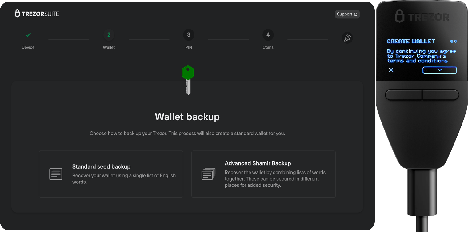Go to PIN step number 3 circle
The image size is (468, 232).
pyautogui.click(x=189, y=35)
